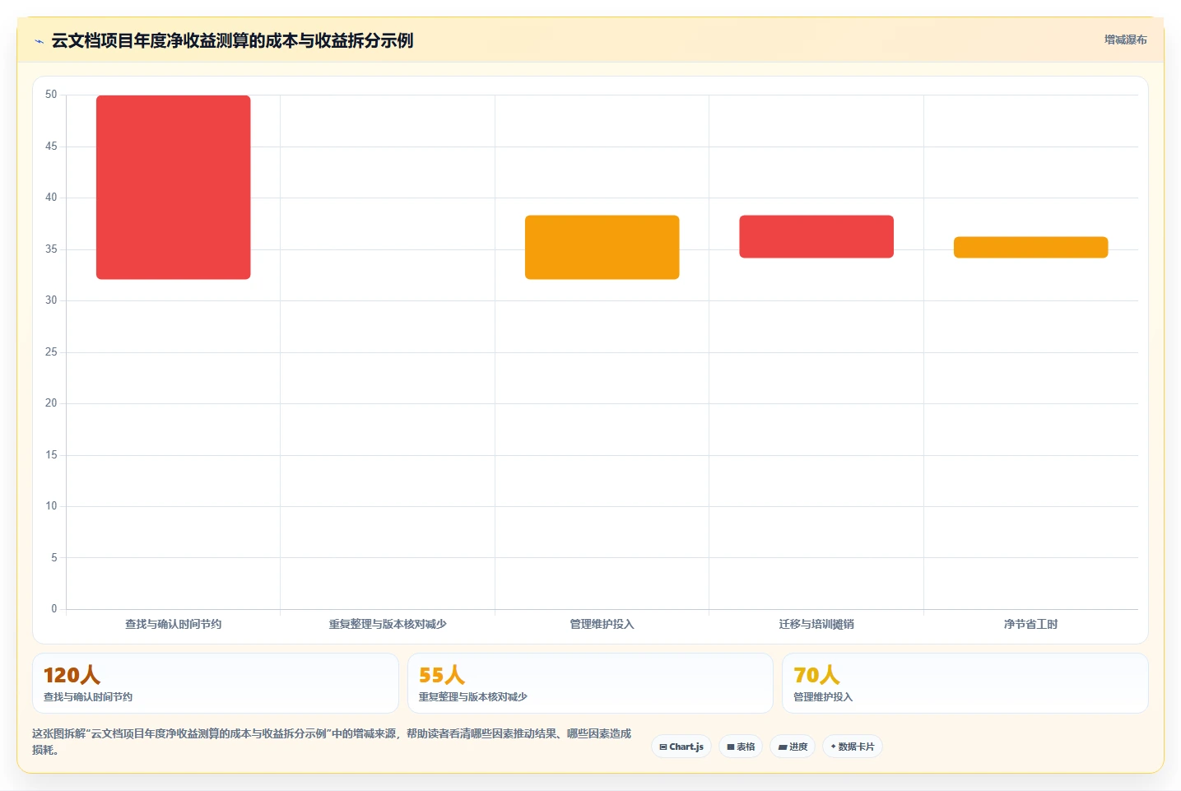Select the red 迁移与培训摊销 bar
The width and height of the screenshot is (1181, 791).
point(816,236)
